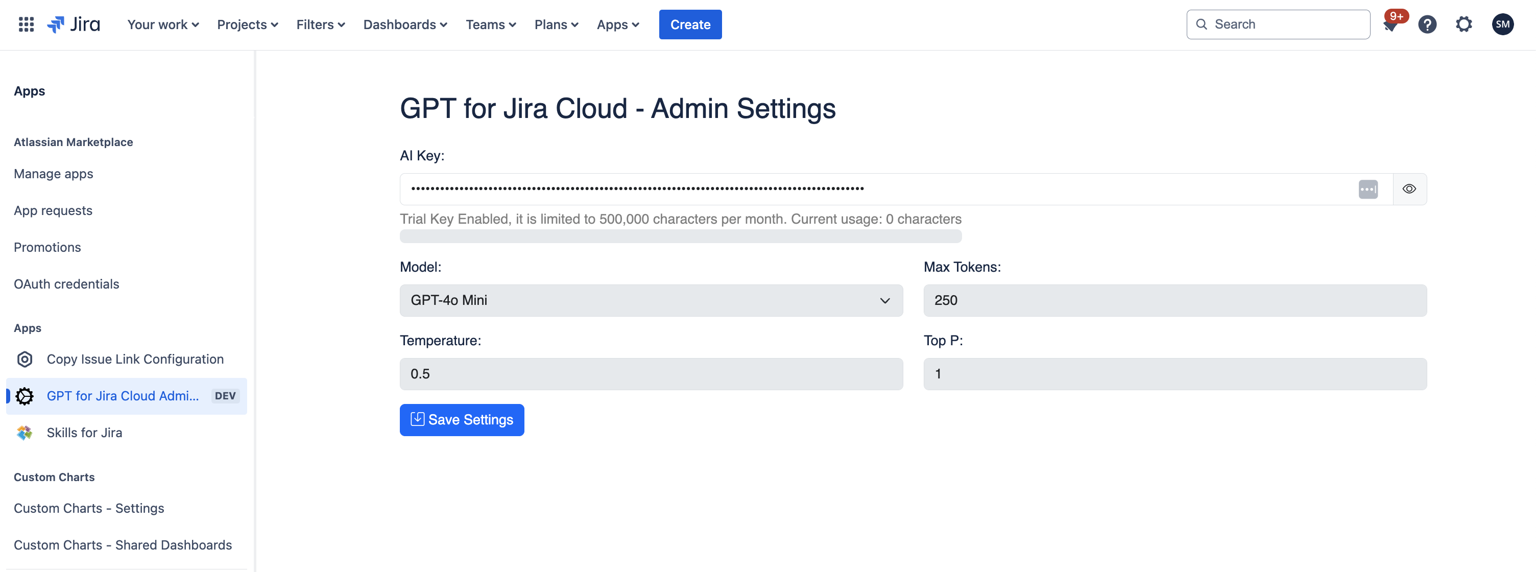Click the password manager icon in AI Key field

pyautogui.click(x=1368, y=189)
